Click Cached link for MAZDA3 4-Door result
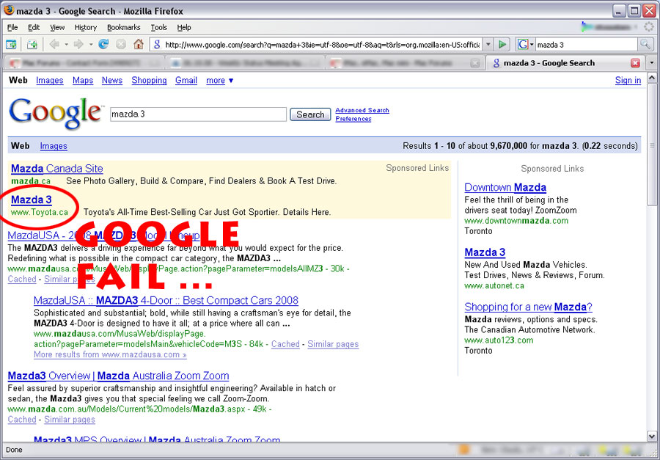 pyautogui.click(x=285, y=344)
